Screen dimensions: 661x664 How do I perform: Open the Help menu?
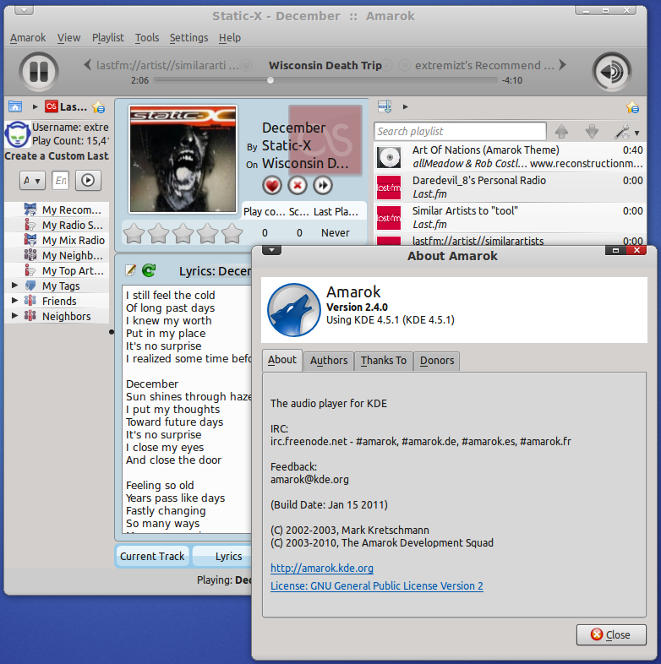[x=230, y=38]
